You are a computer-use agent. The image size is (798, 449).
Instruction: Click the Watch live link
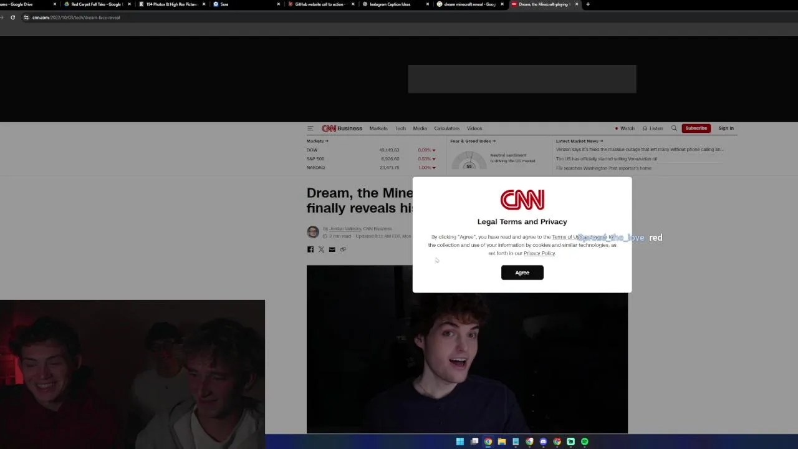(x=625, y=128)
